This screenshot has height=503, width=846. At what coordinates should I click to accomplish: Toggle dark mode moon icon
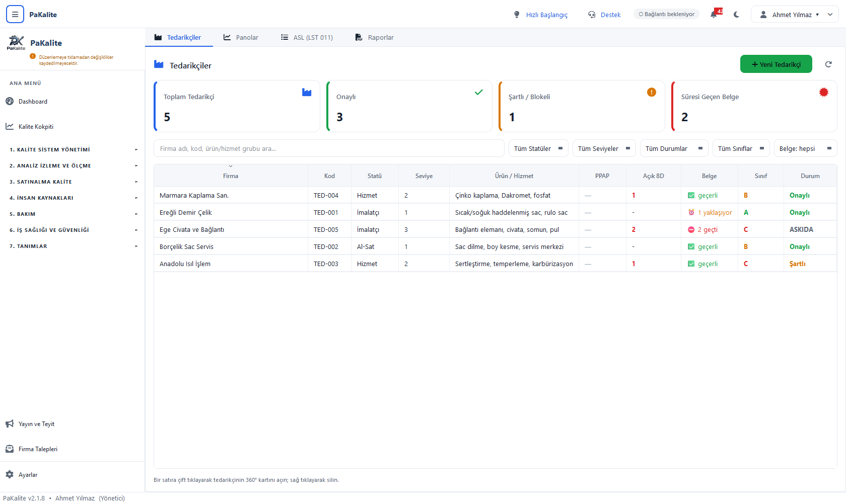tap(737, 15)
